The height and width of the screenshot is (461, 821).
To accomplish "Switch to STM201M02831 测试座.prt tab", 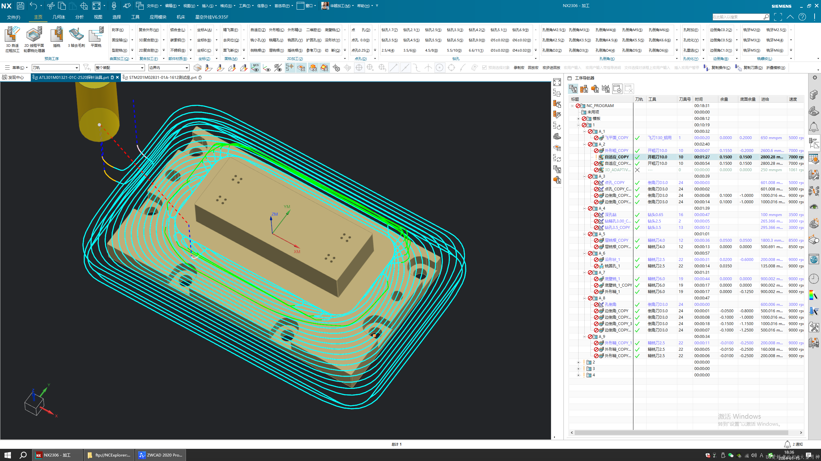I will [x=163, y=77].
